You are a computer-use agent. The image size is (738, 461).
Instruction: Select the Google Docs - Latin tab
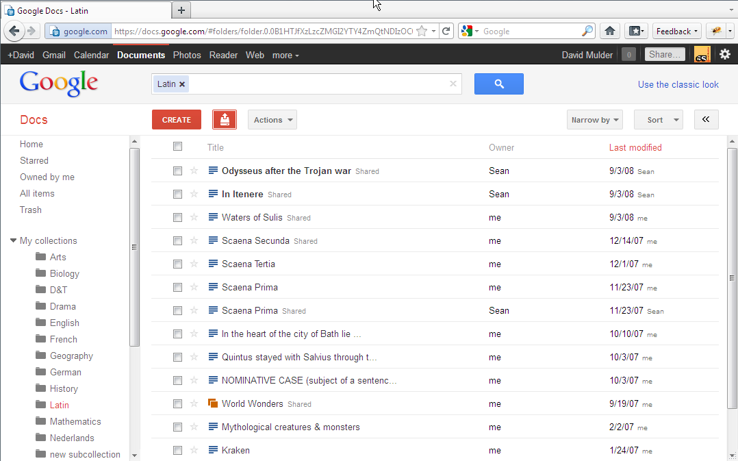86,10
